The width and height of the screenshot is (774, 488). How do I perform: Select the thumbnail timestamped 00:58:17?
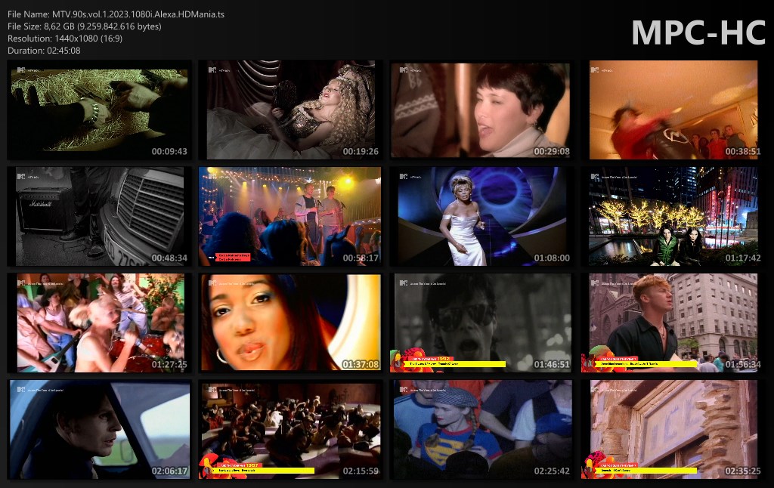coord(290,217)
